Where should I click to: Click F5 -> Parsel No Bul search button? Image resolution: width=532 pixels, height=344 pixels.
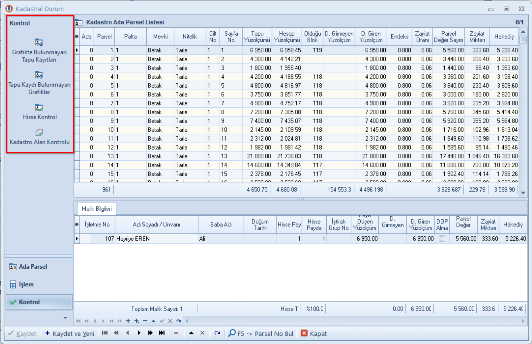tap(261, 333)
